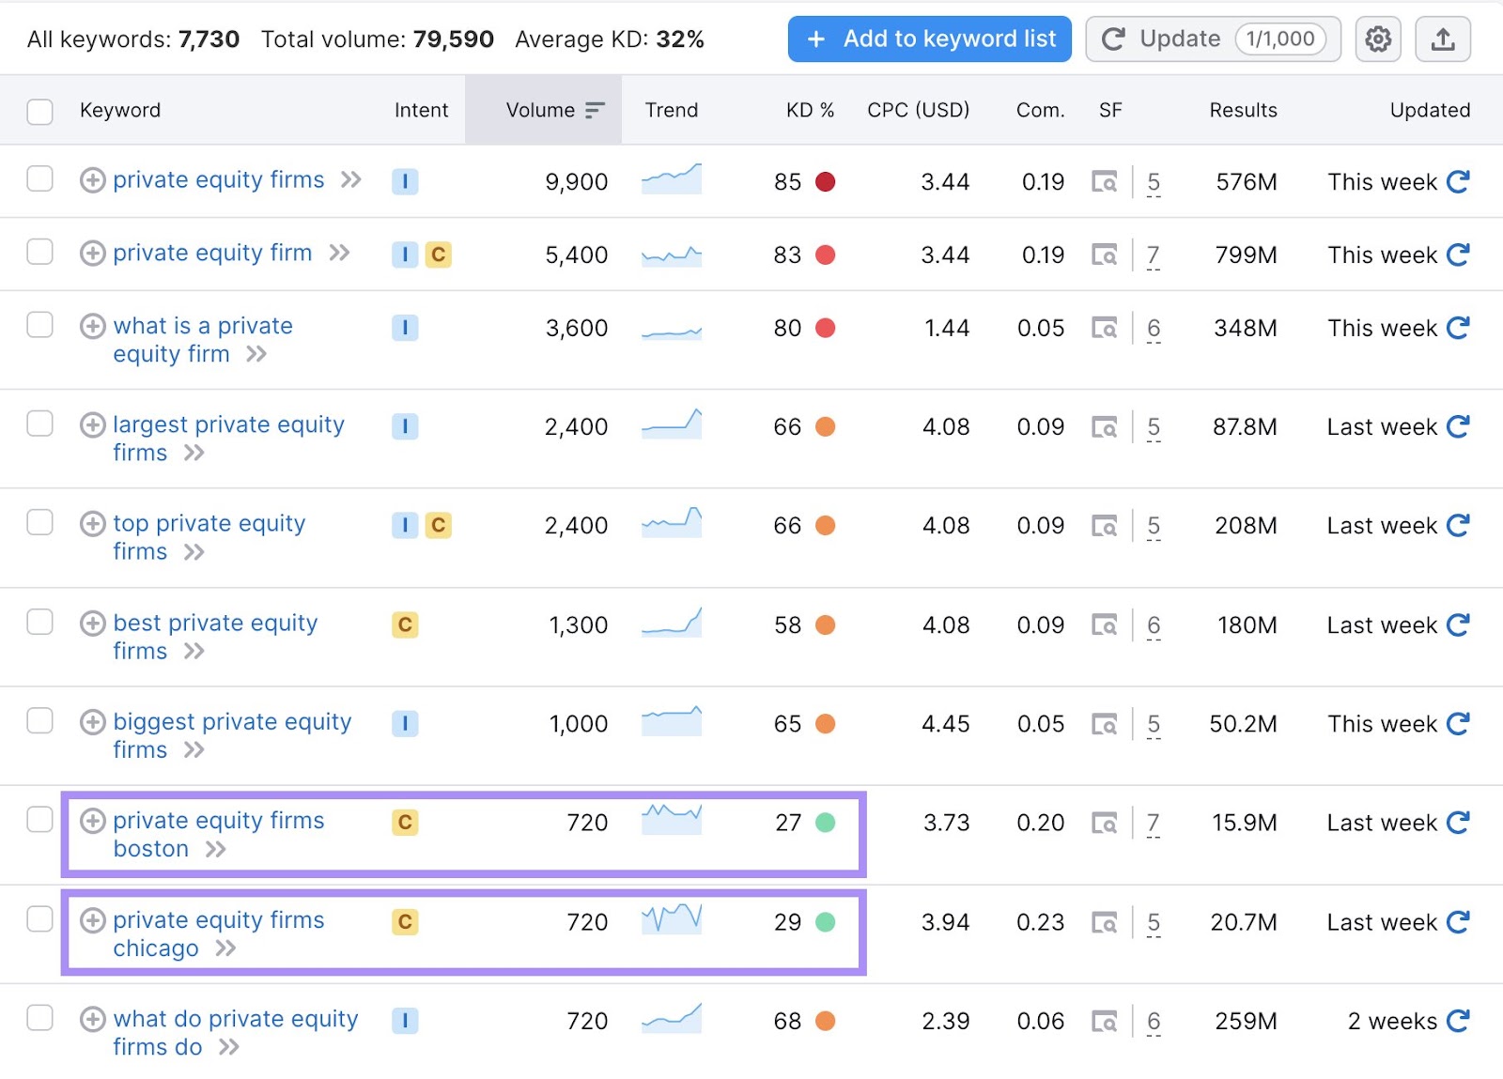1503x1079 pixels.
Task: Check the row for what do private equity firms do
Action: click(39, 1019)
